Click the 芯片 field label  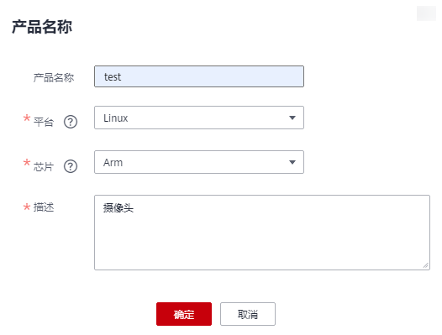44,166
